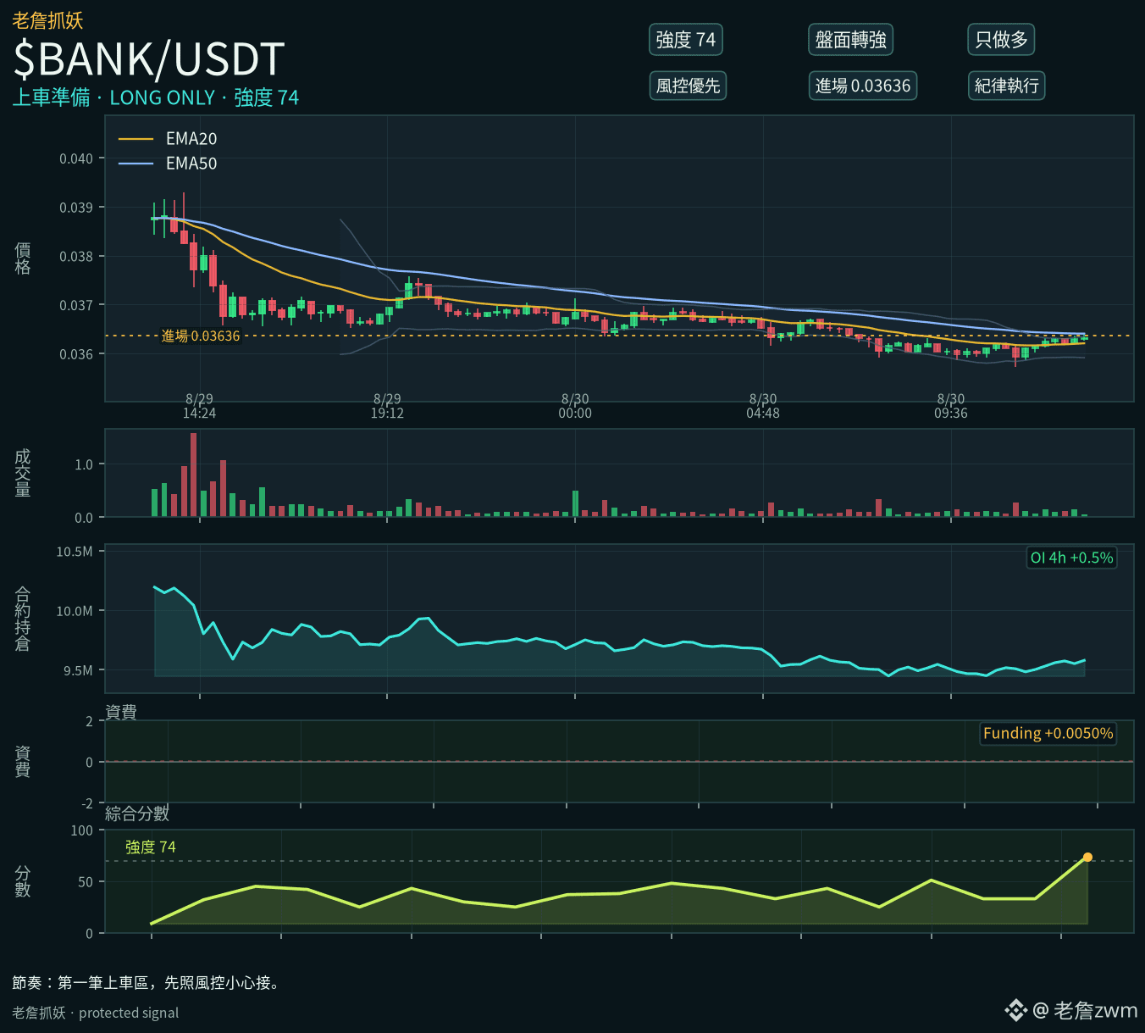Click the 50 score axis label
1145x1033 pixels.
click(x=86, y=882)
